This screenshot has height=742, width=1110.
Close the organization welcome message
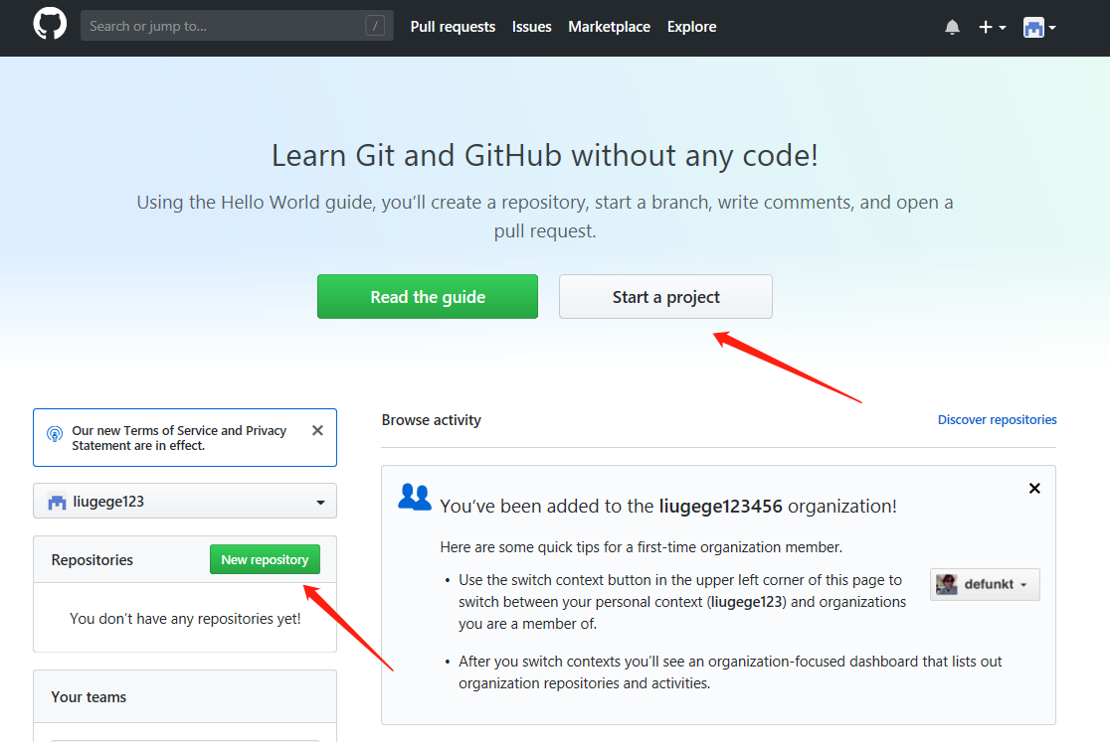(x=1034, y=489)
